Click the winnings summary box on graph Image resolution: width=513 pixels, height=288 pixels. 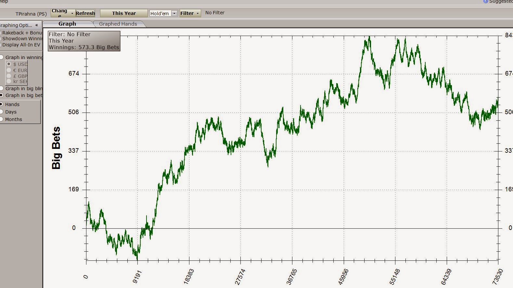84,41
